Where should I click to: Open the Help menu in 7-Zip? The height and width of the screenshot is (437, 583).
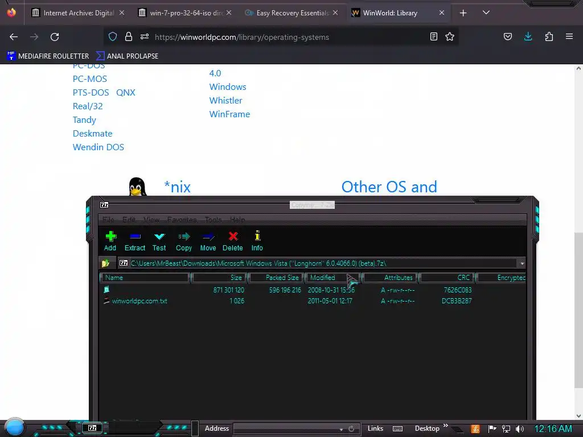pos(237,220)
